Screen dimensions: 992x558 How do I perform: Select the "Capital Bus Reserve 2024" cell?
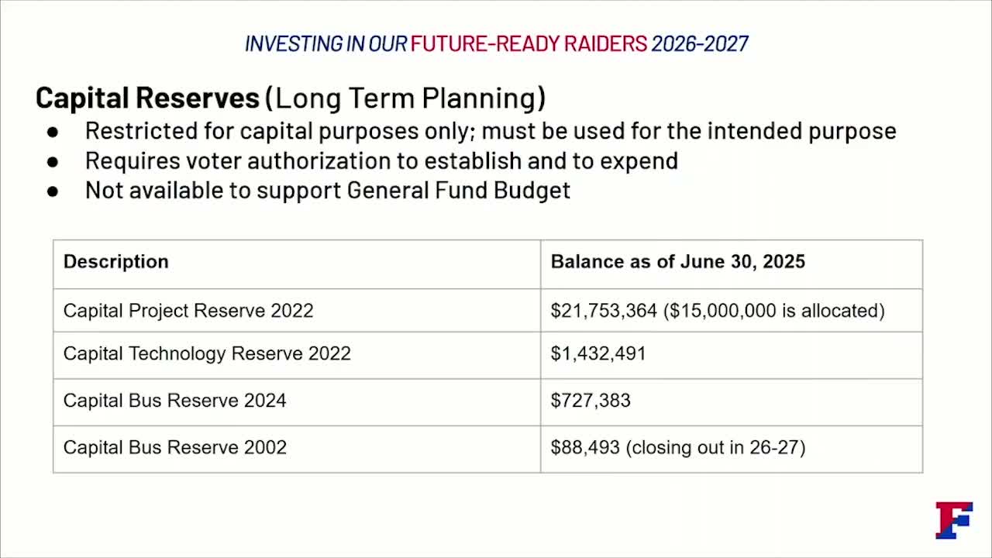click(x=174, y=401)
